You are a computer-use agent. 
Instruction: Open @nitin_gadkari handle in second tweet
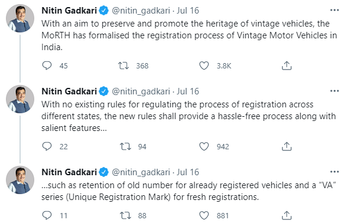click(141, 91)
